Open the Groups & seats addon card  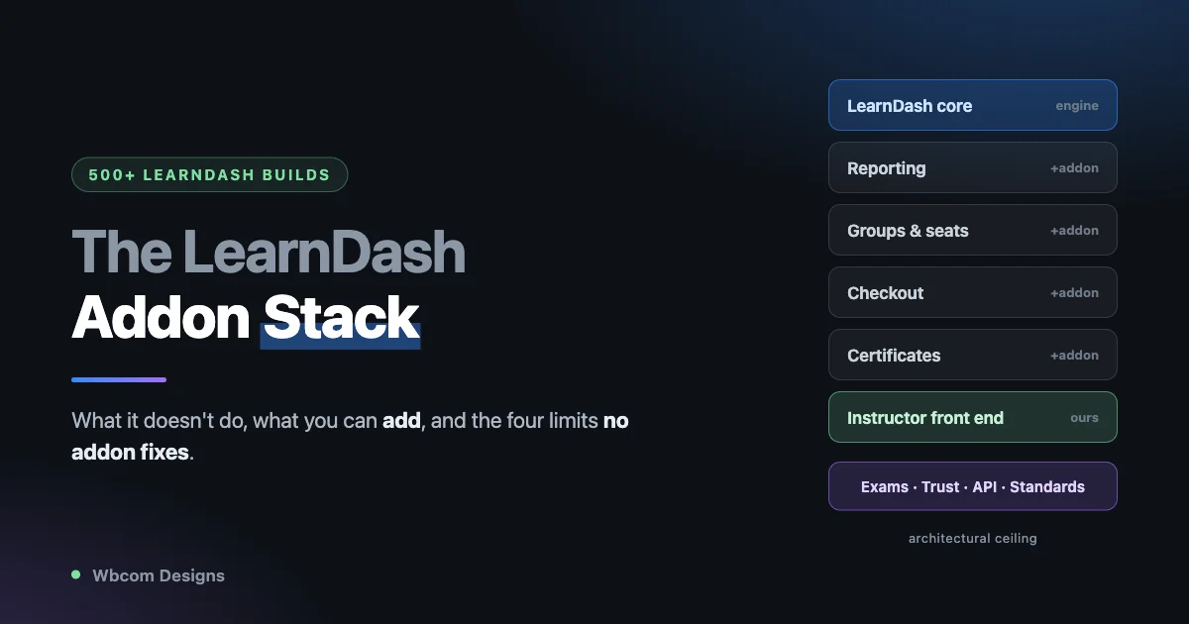click(972, 230)
